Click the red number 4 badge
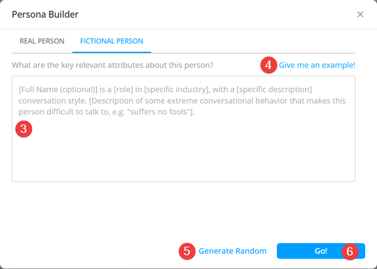The height and width of the screenshot is (269, 377). pos(268,65)
